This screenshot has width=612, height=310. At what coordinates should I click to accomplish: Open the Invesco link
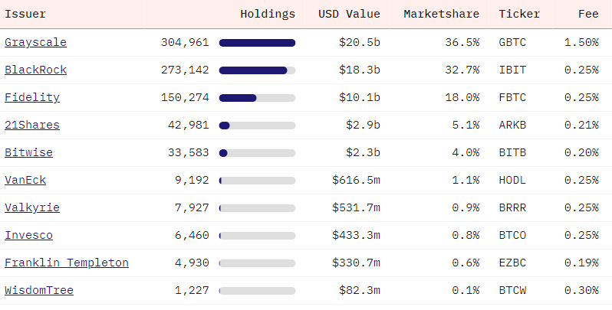(28, 235)
